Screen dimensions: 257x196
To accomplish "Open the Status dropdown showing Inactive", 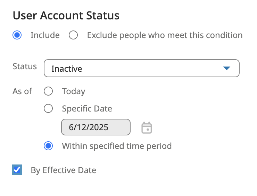I will point(141,69).
